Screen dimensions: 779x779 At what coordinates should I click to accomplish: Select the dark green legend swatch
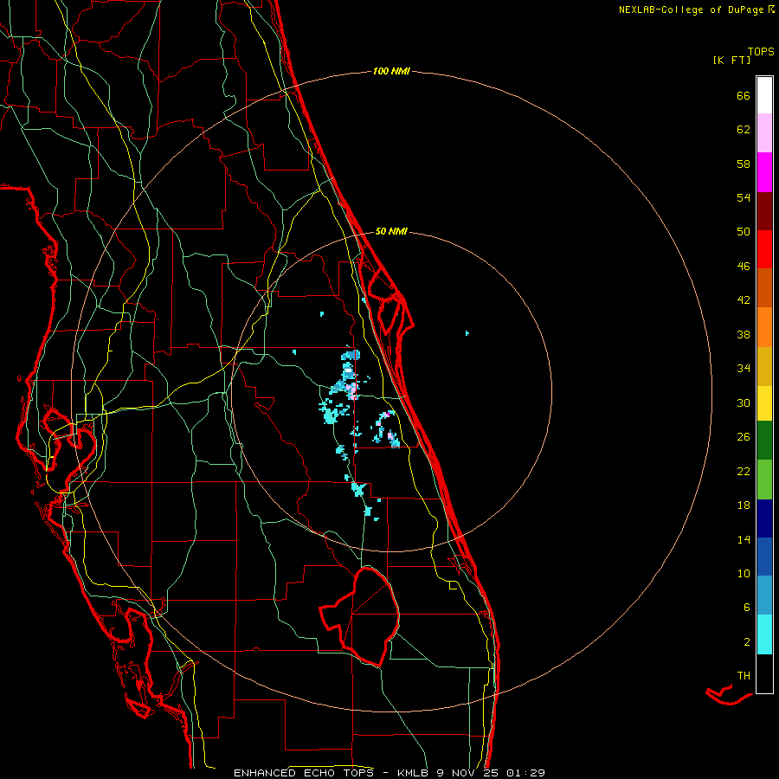[764, 441]
